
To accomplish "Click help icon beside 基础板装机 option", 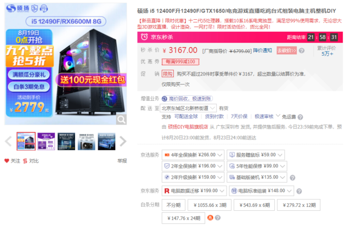I will coord(292,177).
